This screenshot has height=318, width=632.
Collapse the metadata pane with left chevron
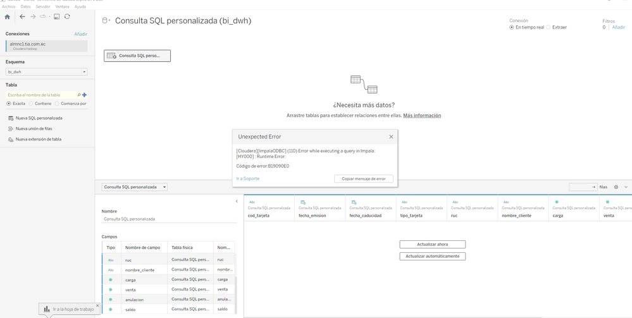point(237,201)
